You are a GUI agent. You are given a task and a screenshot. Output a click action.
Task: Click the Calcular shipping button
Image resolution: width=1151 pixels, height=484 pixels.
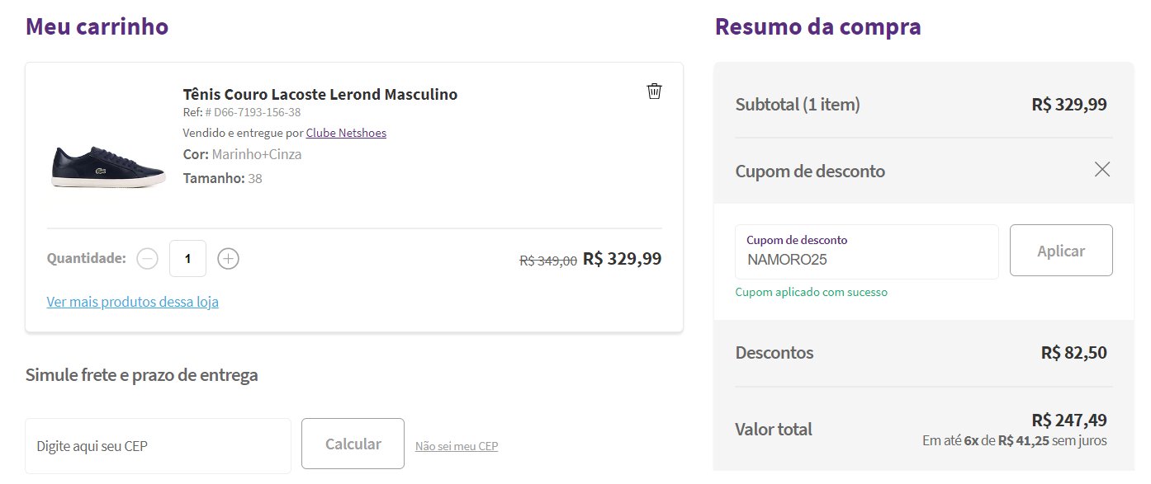pos(353,444)
